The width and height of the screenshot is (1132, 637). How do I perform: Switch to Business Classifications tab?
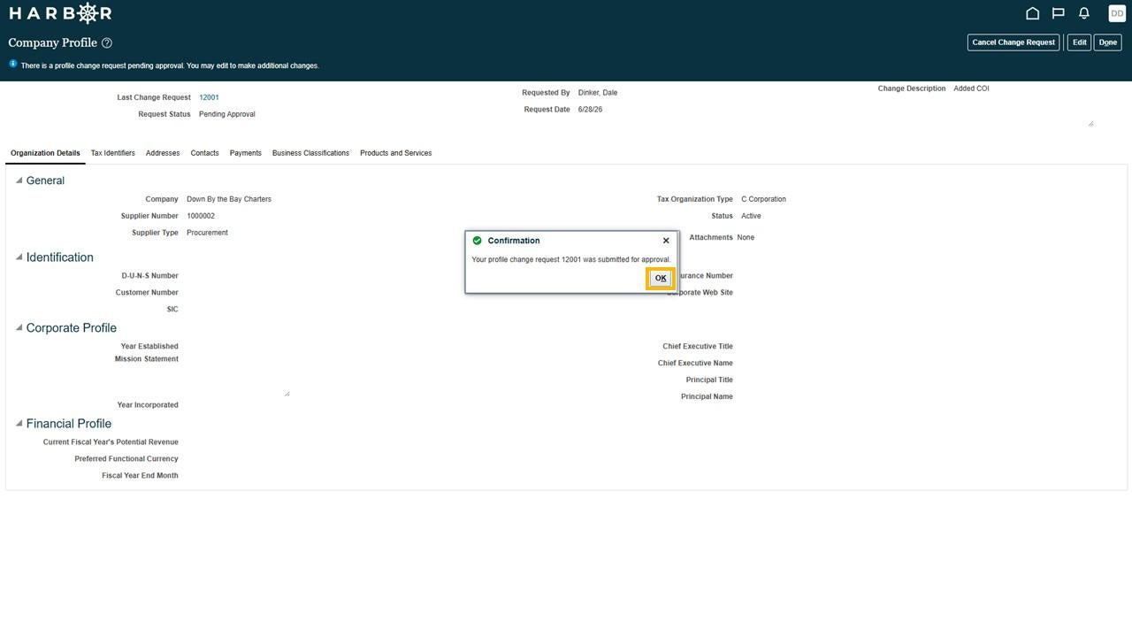(x=310, y=153)
